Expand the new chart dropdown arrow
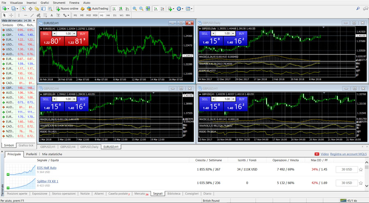The height and width of the screenshot is (203, 369). [x=8, y=9]
